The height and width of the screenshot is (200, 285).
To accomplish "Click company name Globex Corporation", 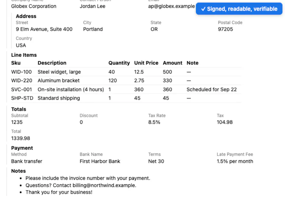I will click(33, 6).
